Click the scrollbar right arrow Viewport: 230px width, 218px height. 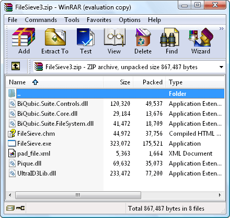click(220, 195)
